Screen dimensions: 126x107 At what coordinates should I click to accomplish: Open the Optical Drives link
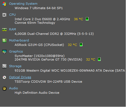(x=20, y=77)
